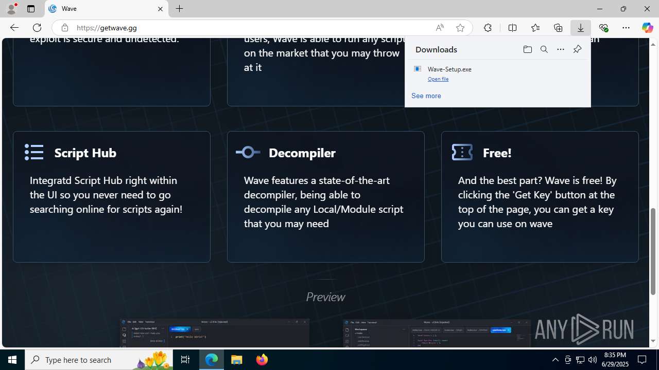Search downloads magnifier icon
The image size is (659, 370).
(x=544, y=49)
